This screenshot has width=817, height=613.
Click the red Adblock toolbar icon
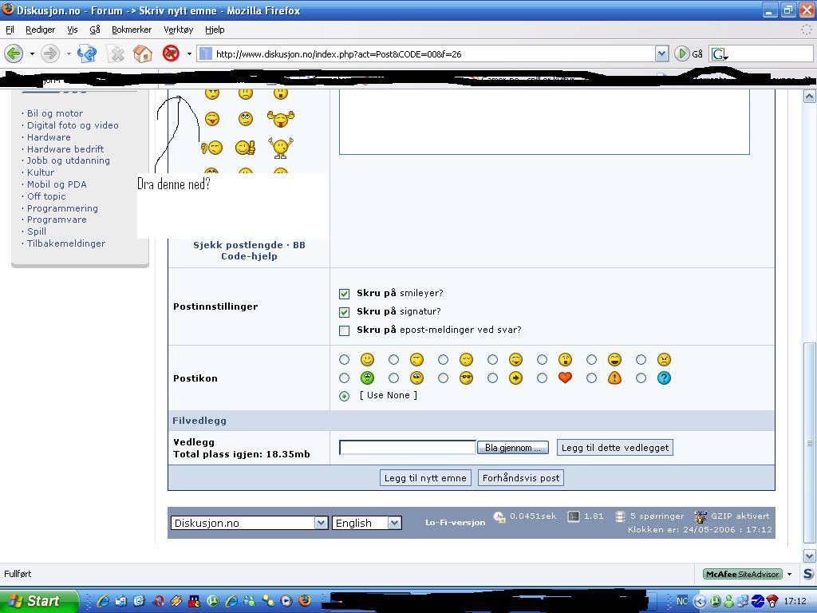coord(171,53)
